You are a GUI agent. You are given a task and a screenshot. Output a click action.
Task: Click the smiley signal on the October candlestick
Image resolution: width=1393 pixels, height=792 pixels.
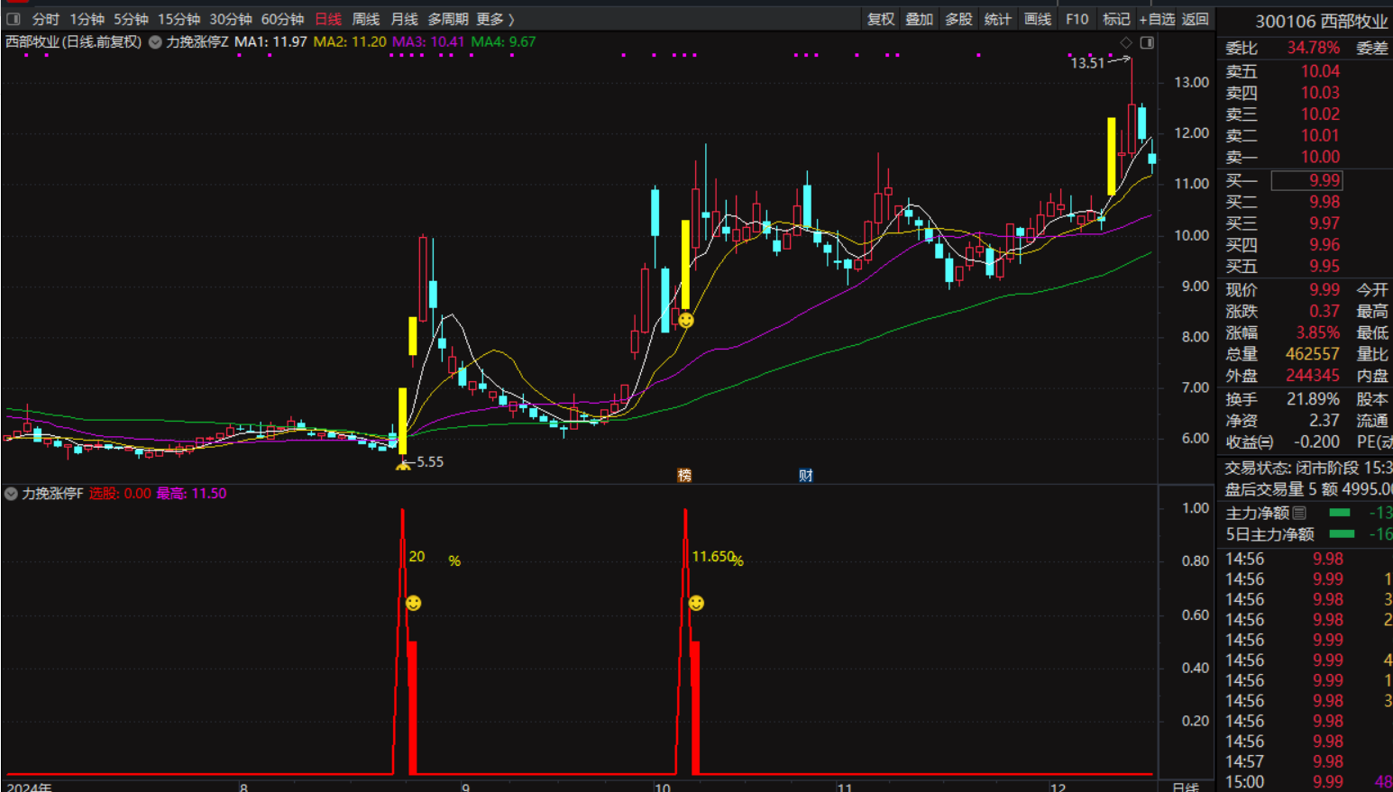[686, 320]
